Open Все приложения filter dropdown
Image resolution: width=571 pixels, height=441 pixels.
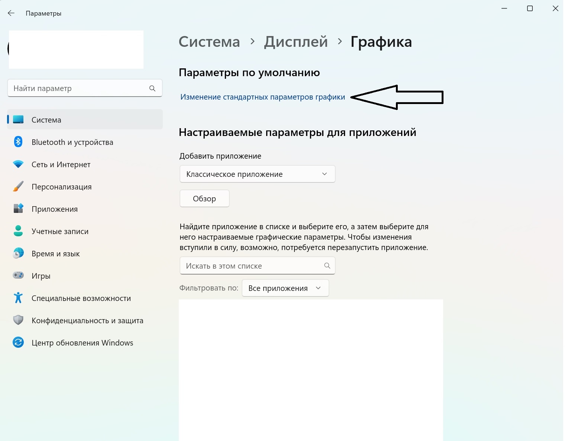pyautogui.click(x=285, y=288)
